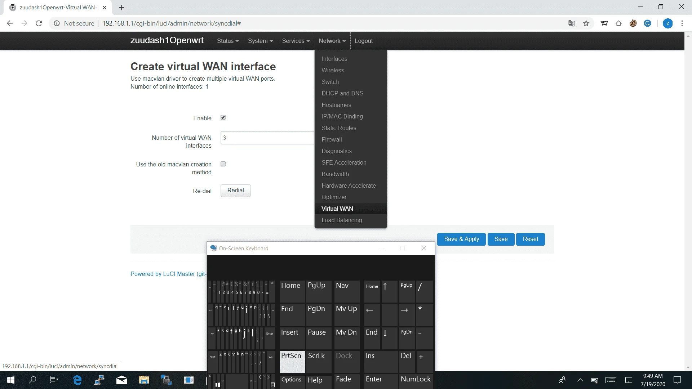This screenshot has width=692, height=389.
Task: Open Firewall menu entry
Action: (x=351, y=139)
